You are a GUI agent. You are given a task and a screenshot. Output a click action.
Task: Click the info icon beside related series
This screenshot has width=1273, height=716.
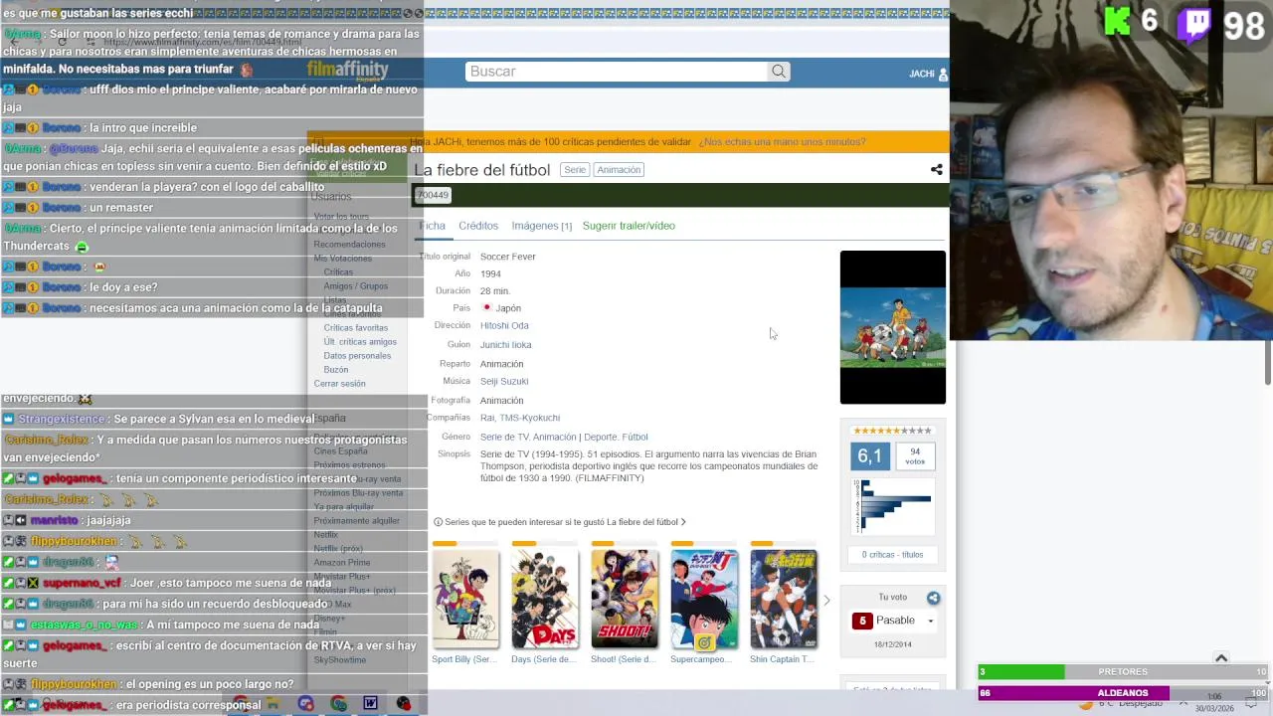[438, 522]
